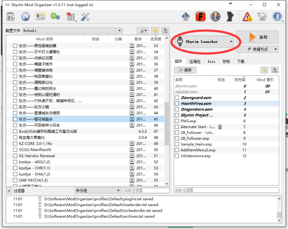Click the version icon in KS Hairdos Renewal row
This screenshot has width=288, height=229.
(x=132, y=156)
